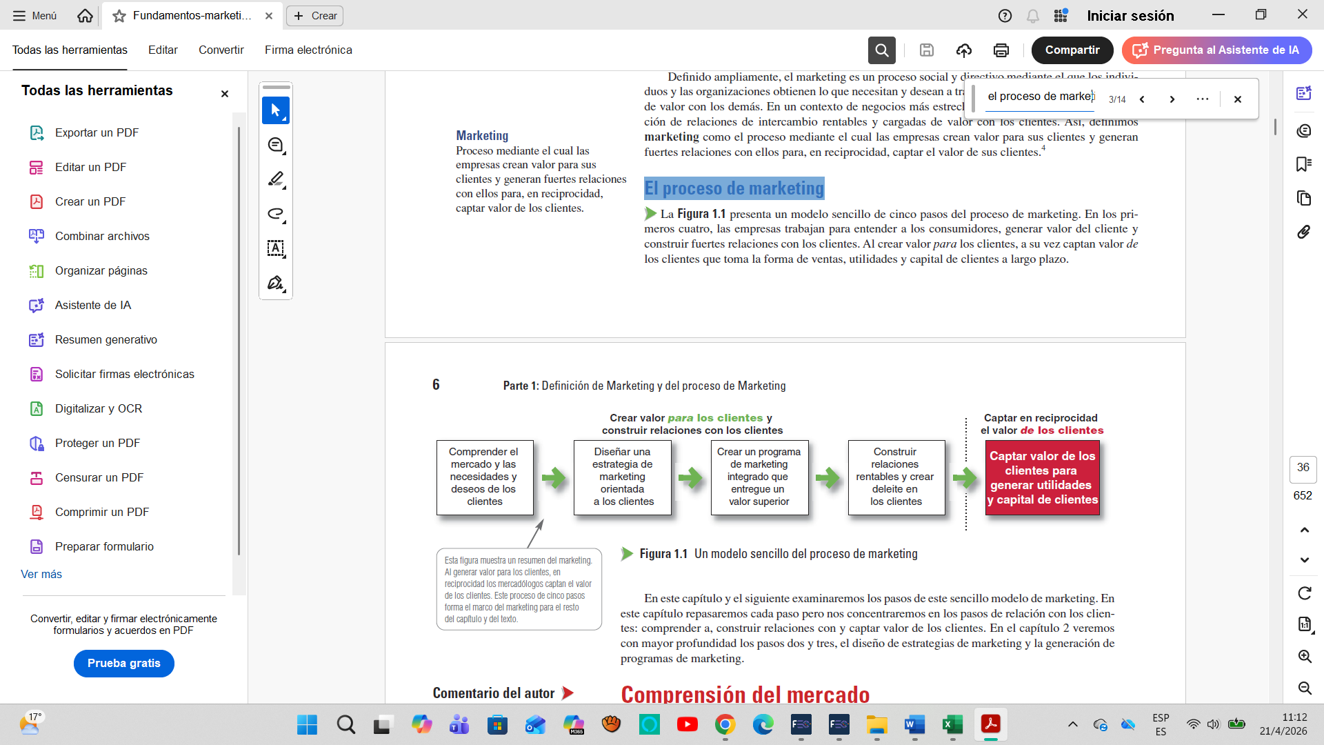This screenshot has height=745, width=1324.
Task: Go to Acrobat home
Action: click(x=85, y=16)
